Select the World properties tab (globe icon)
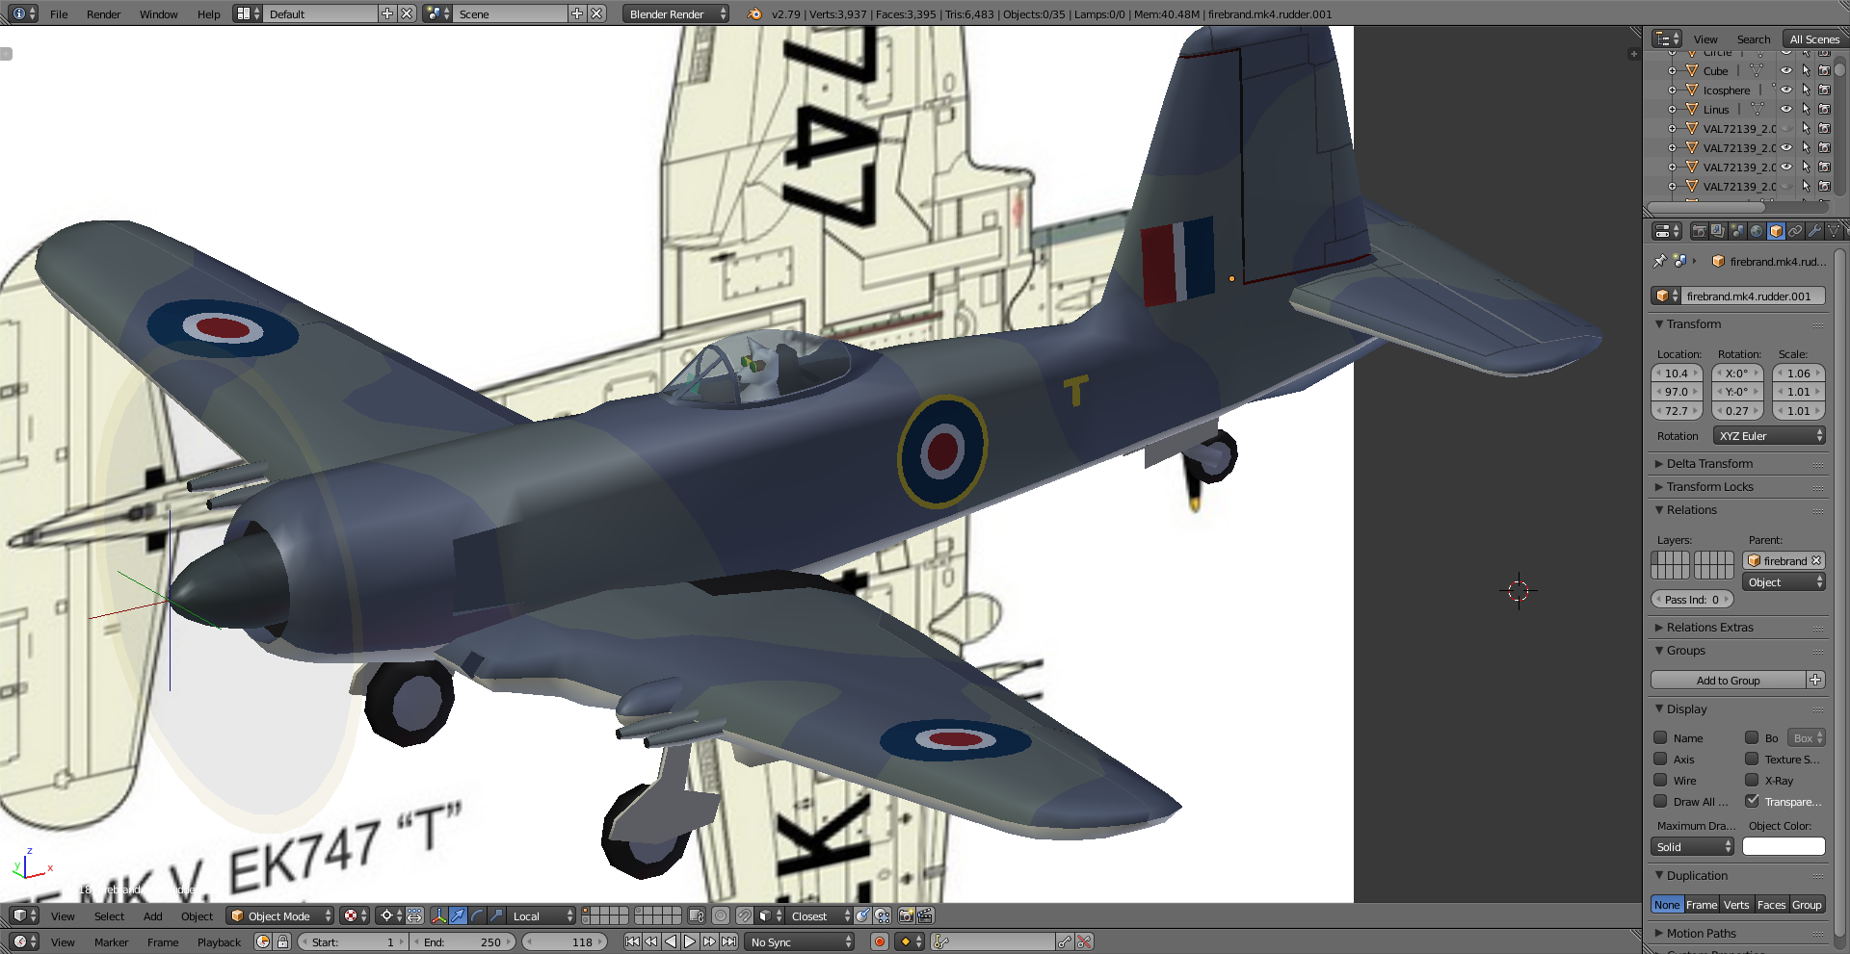 click(x=1757, y=231)
